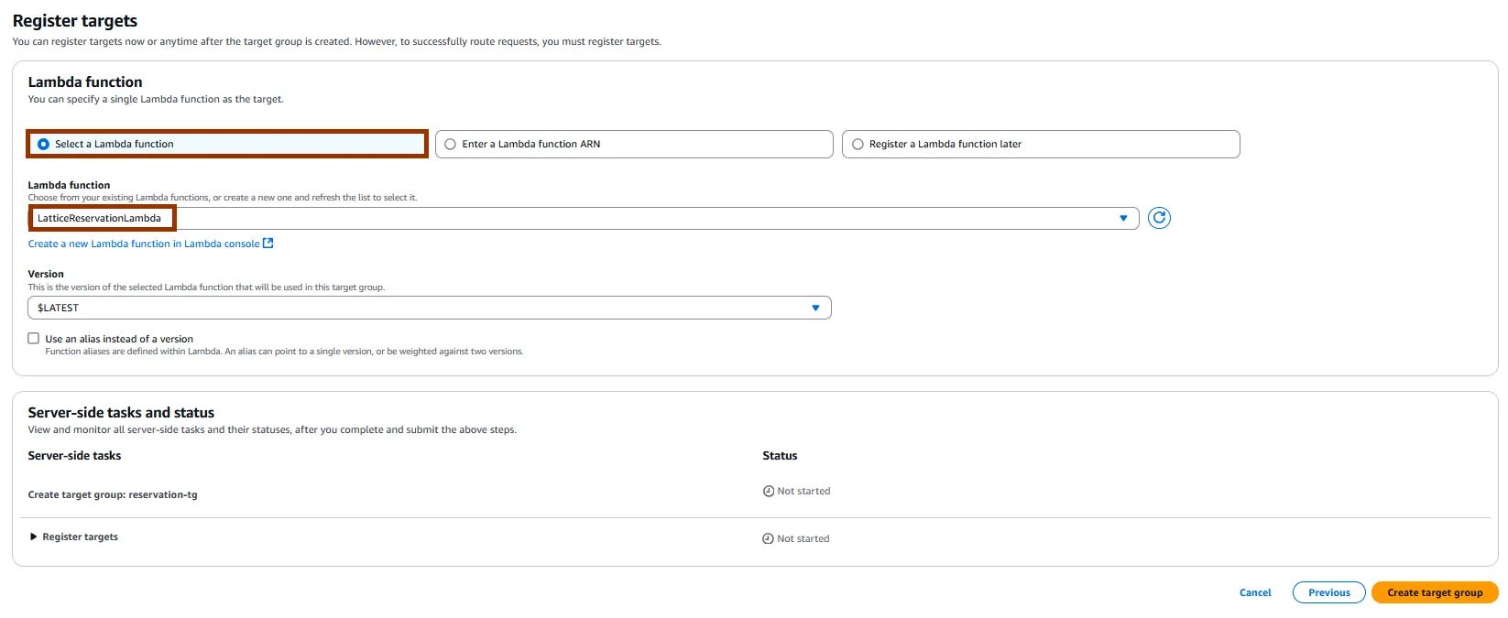Go back with the Previous button
1508x618 pixels.
pyautogui.click(x=1328, y=592)
